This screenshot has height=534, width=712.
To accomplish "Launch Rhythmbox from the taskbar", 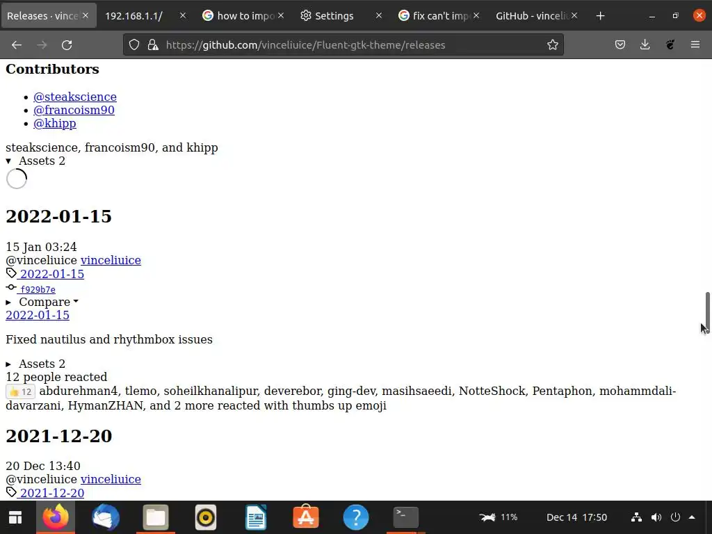I will tap(206, 517).
